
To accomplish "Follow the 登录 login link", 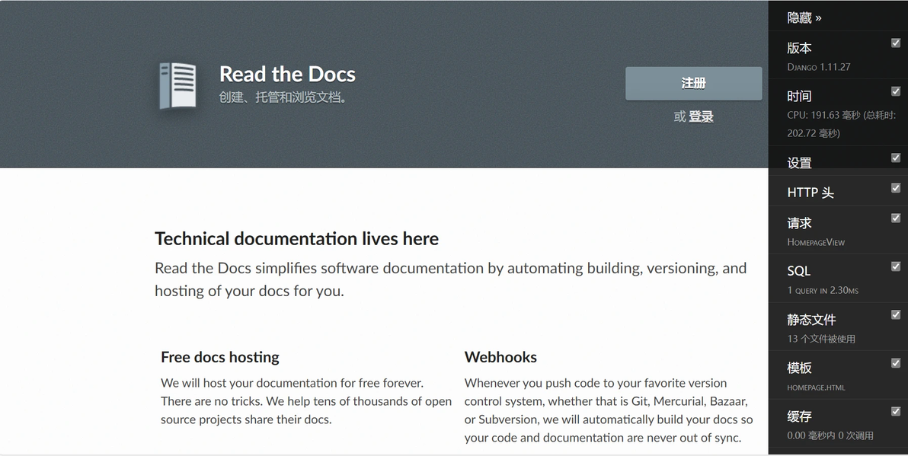I will click(x=701, y=116).
